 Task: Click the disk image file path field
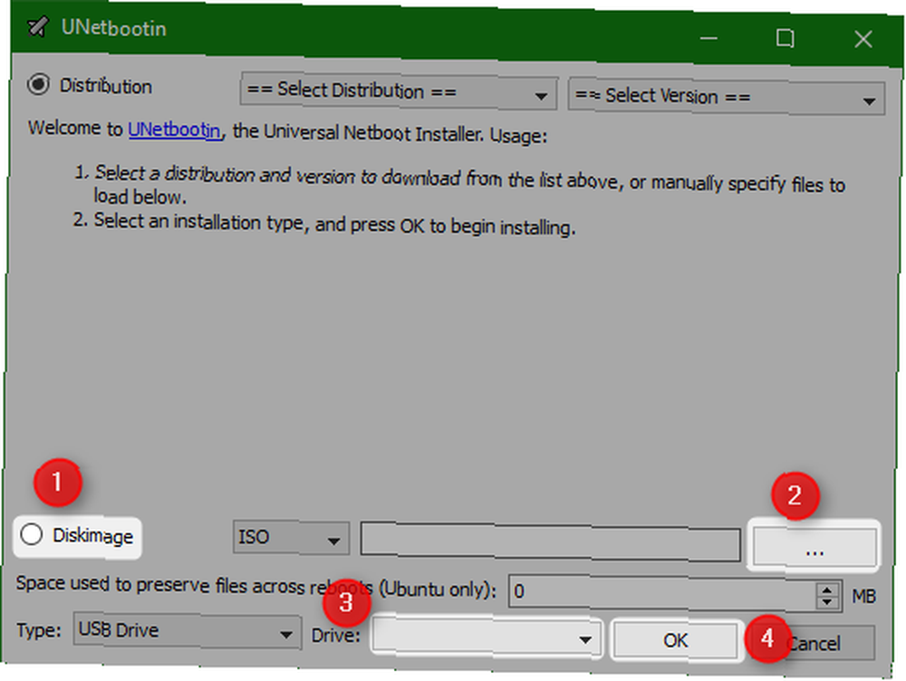(550, 542)
